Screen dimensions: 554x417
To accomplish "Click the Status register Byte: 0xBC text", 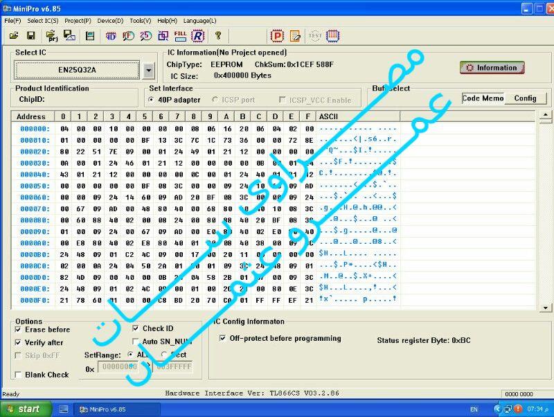I will pyautogui.click(x=423, y=340).
